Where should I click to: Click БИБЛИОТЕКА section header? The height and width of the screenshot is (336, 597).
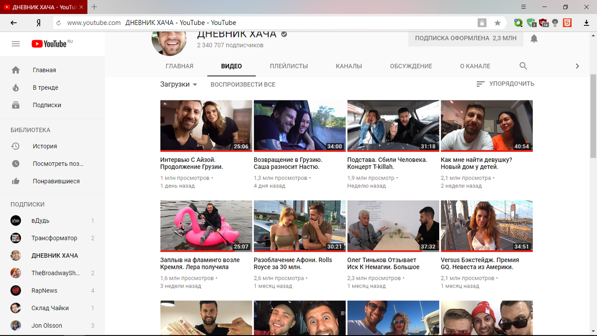coord(30,130)
